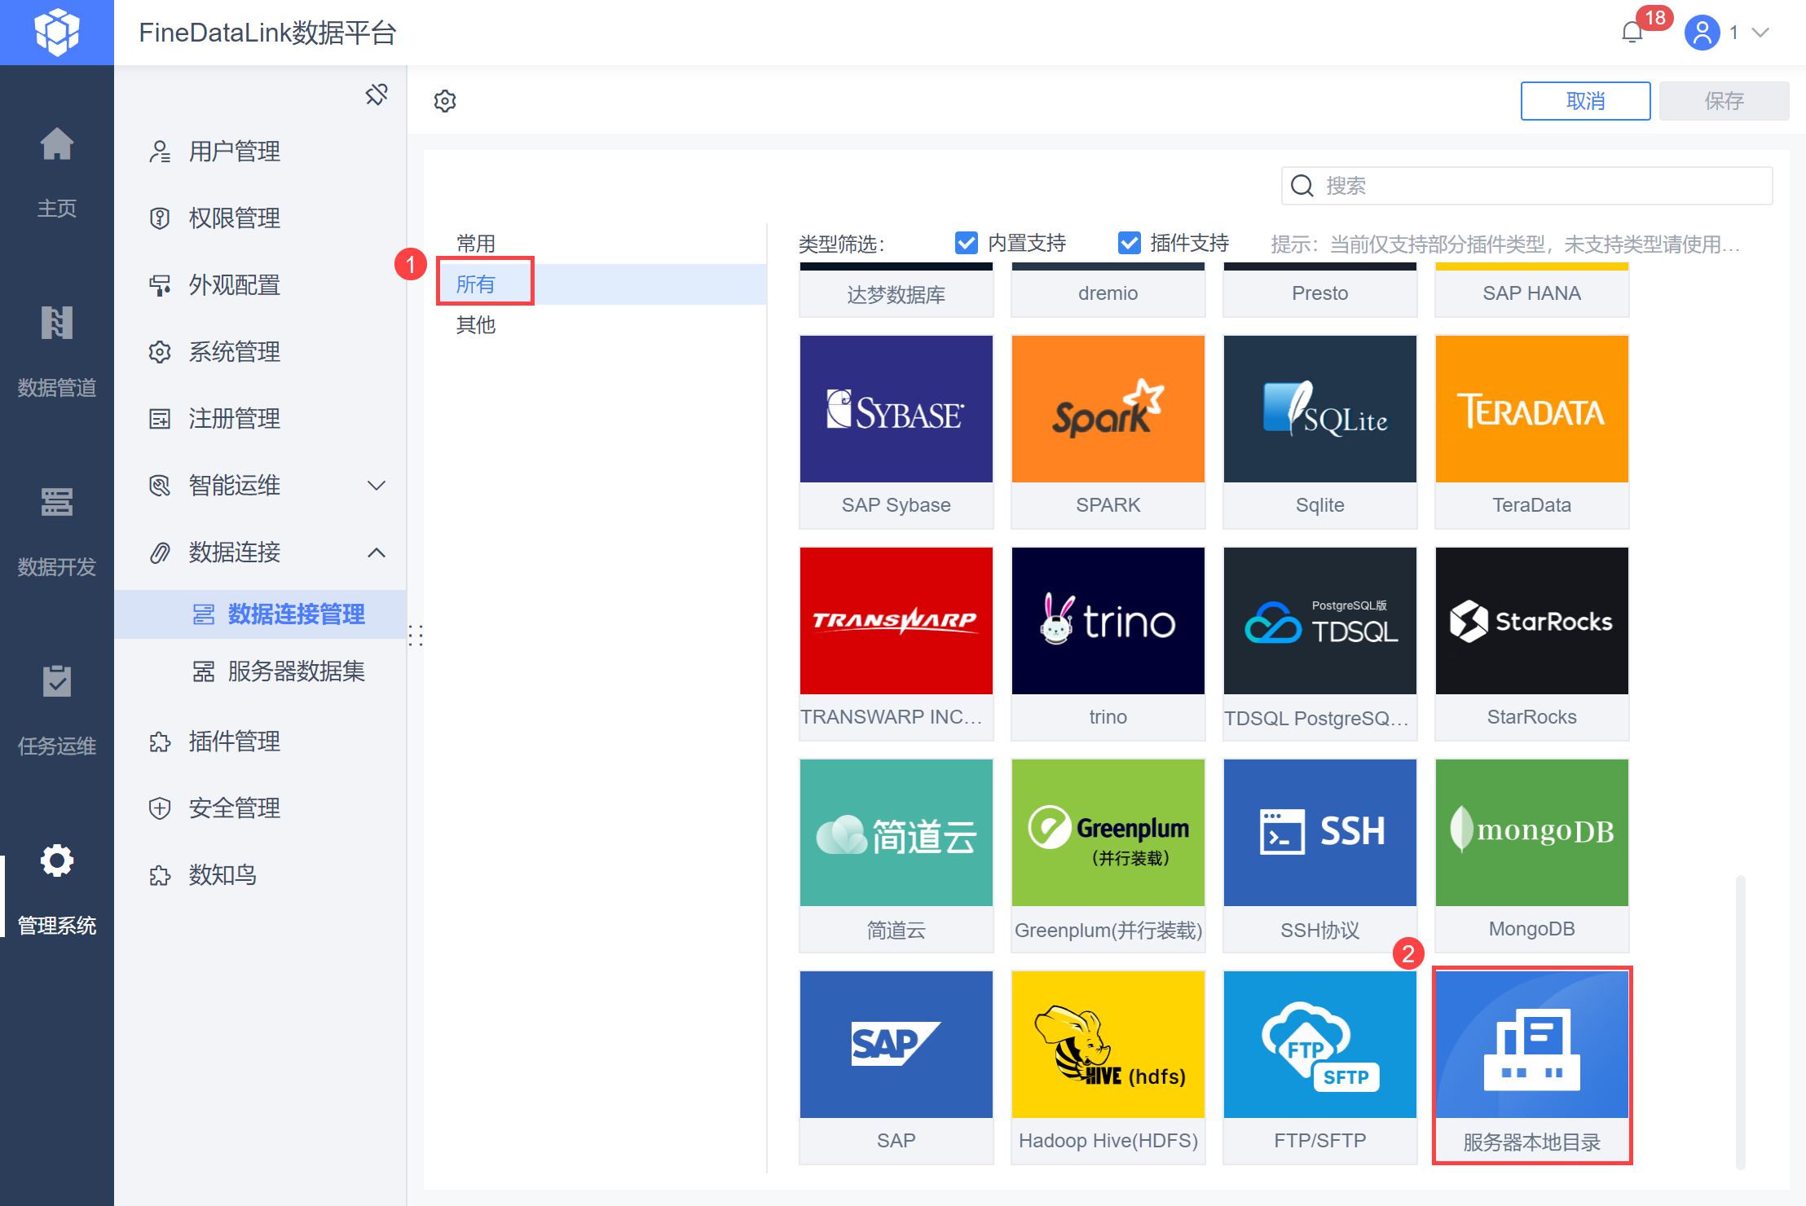1806x1206 pixels.
Task: Select the 服务器本地目录 data source tile
Action: point(1531,1064)
